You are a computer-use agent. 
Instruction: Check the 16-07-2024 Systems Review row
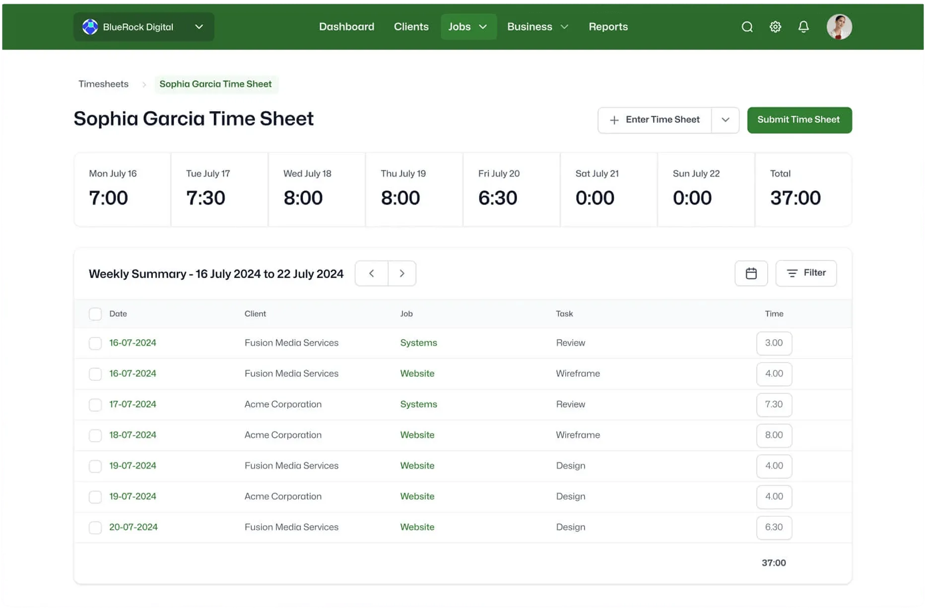pyautogui.click(x=95, y=343)
